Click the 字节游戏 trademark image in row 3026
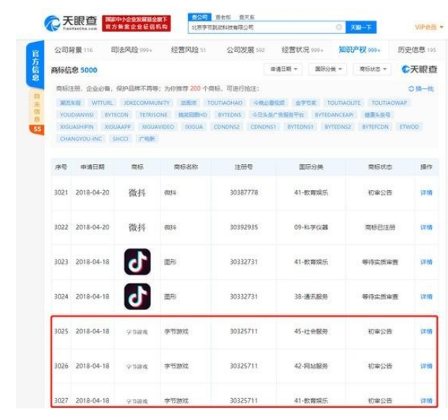This screenshot has width=448, height=420. click(x=137, y=367)
